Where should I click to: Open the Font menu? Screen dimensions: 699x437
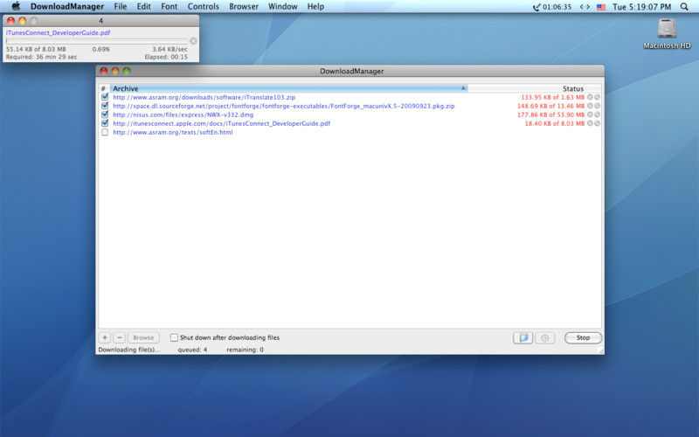(169, 7)
